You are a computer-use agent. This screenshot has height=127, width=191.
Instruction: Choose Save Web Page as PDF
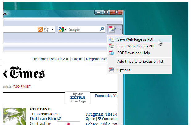pos(139,39)
